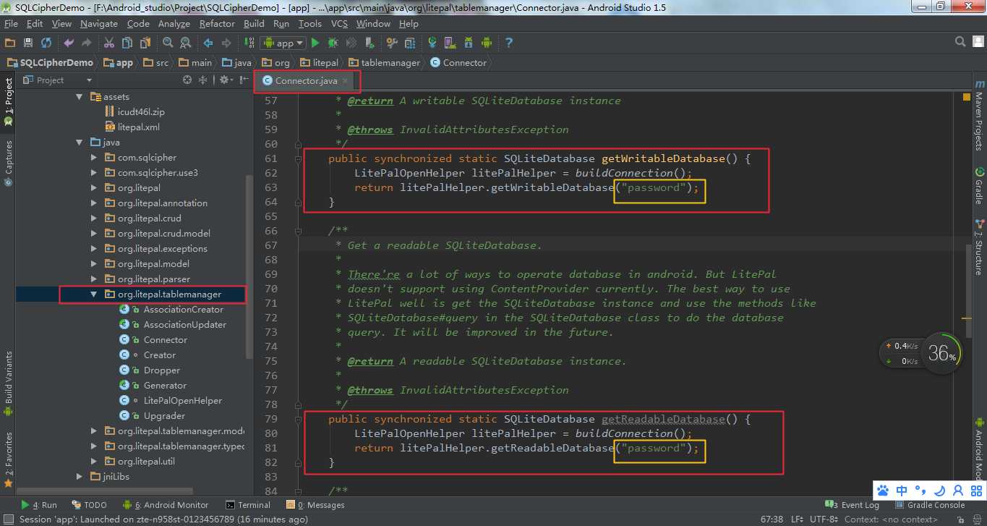Click the Synchronize toolbar icon
The image size is (987, 526).
[x=46, y=43]
